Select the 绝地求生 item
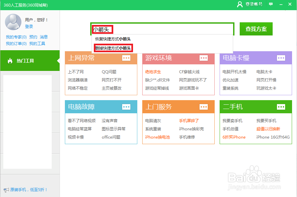Viewport: 297px width, 197px height. pyautogui.click(x=153, y=72)
